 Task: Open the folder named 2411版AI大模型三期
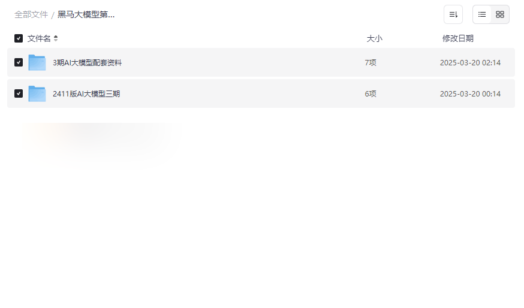pyautogui.click(x=86, y=93)
